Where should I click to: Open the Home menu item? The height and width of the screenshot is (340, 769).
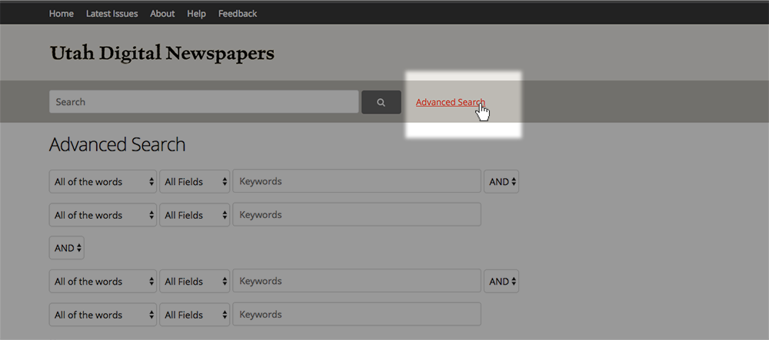tap(62, 14)
